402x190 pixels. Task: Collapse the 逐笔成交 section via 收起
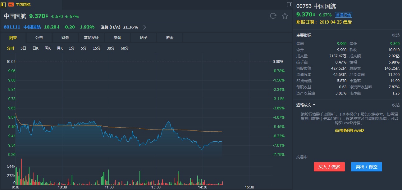click(395, 105)
